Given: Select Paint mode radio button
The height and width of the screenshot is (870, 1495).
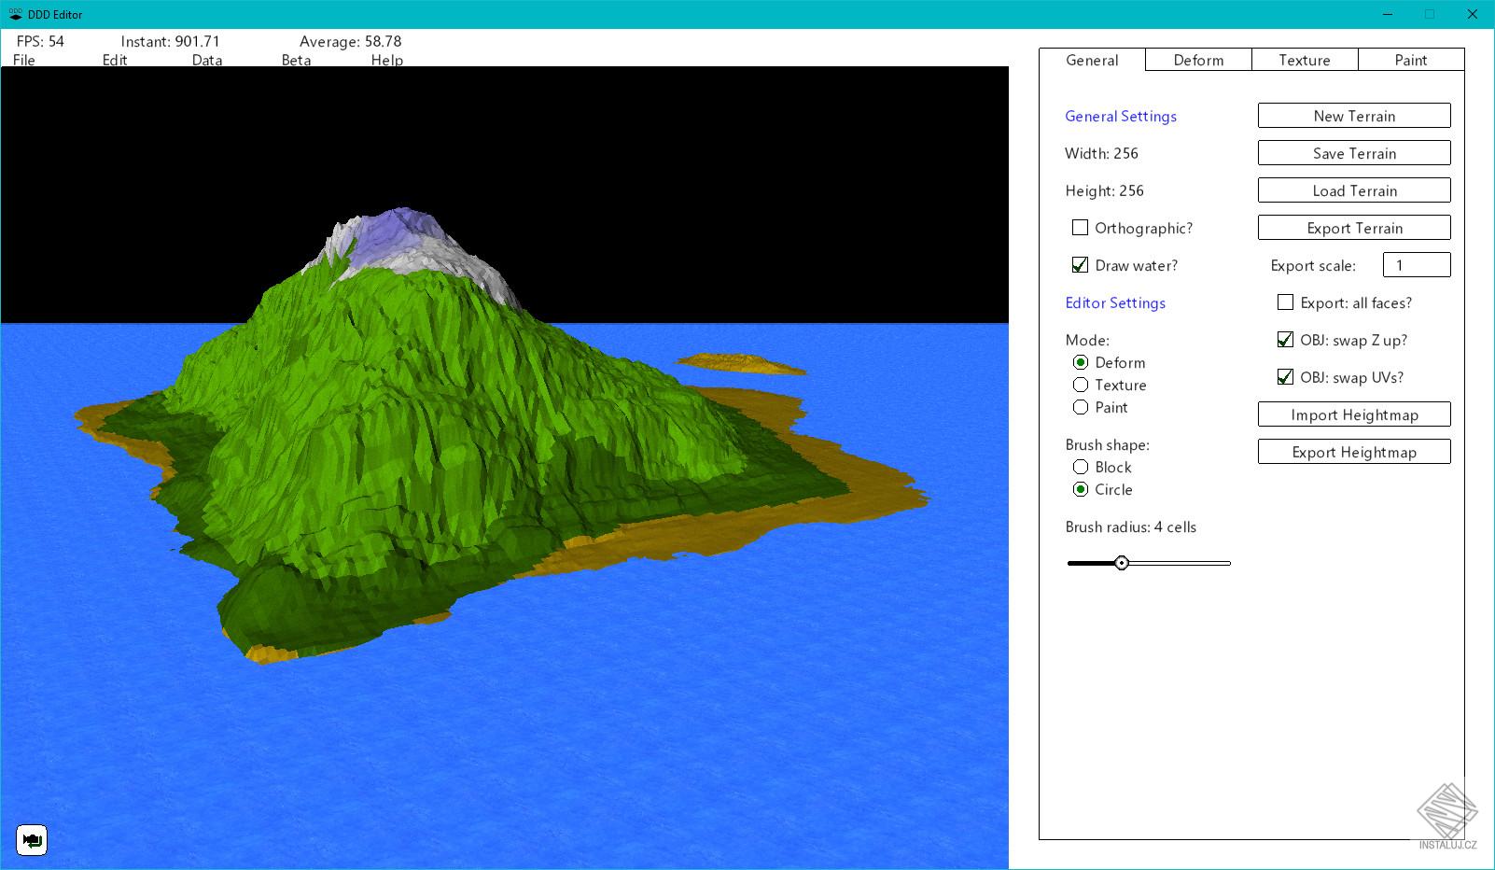Looking at the screenshot, I should click(1080, 407).
